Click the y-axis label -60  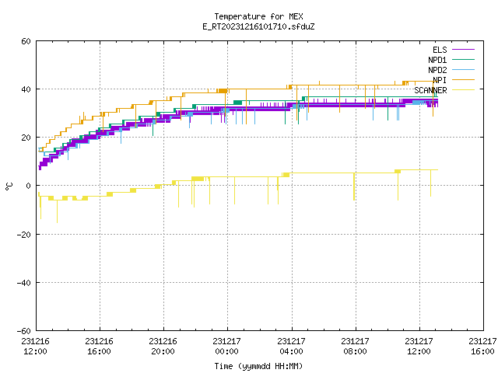coord(24,331)
